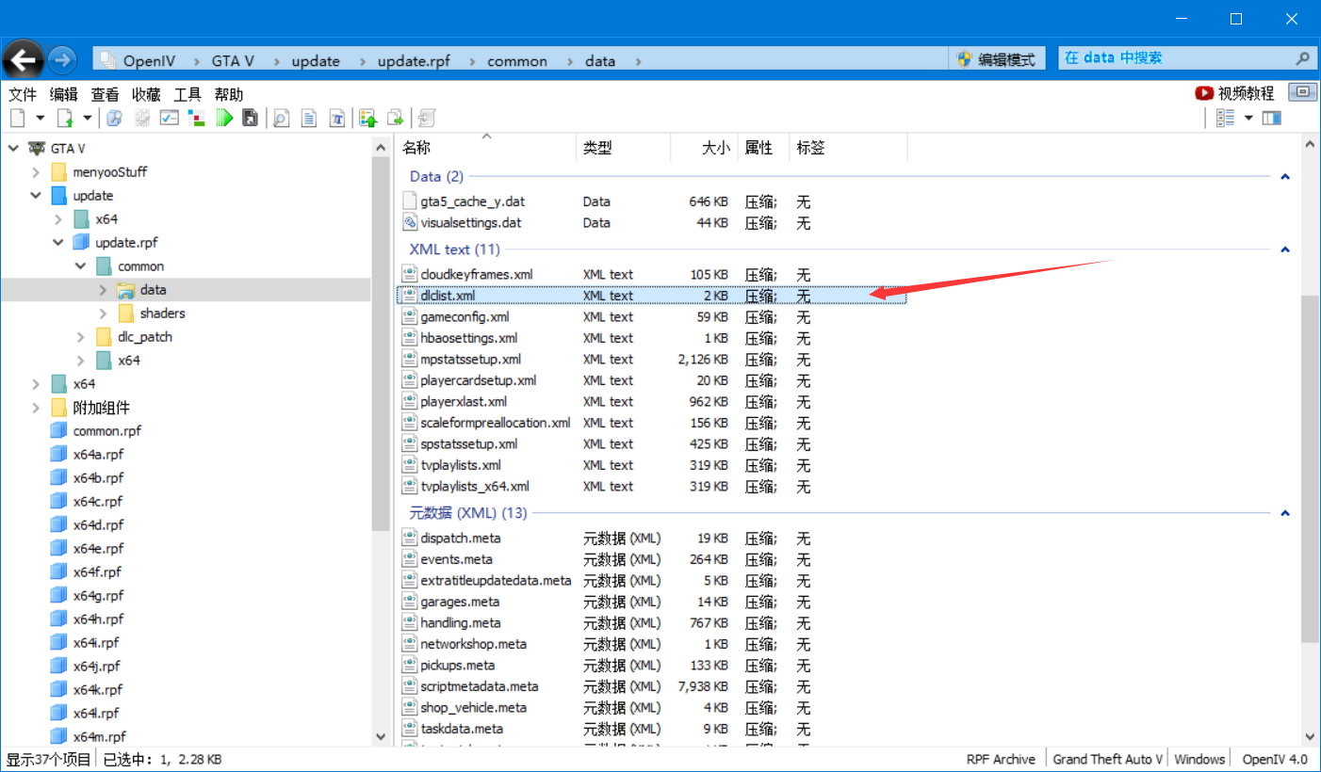The image size is (1321, 772).
Task: Click the blue lined text document icon
Action: pyautogui.click(x=308, y=118)
